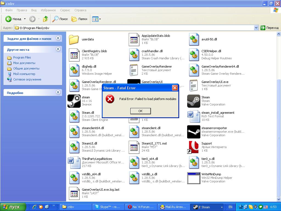Click the address bar path field
This screenshot has width=281, height=211.
[134, 28]
